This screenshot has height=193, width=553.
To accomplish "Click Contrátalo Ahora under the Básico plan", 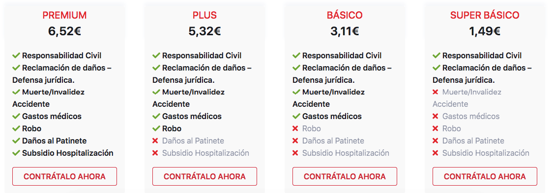I will (345, 176).
